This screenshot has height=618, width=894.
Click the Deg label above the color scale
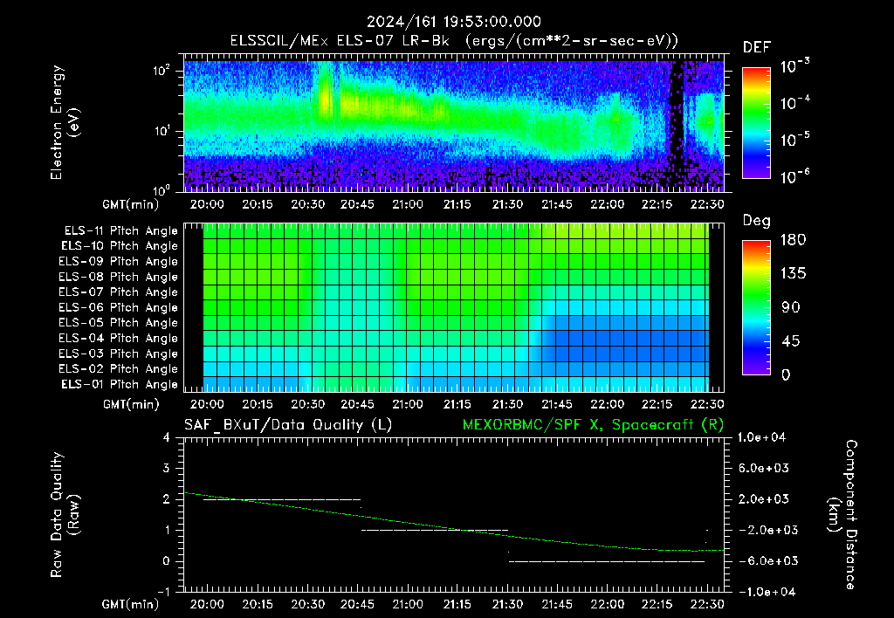pos(756,221)
